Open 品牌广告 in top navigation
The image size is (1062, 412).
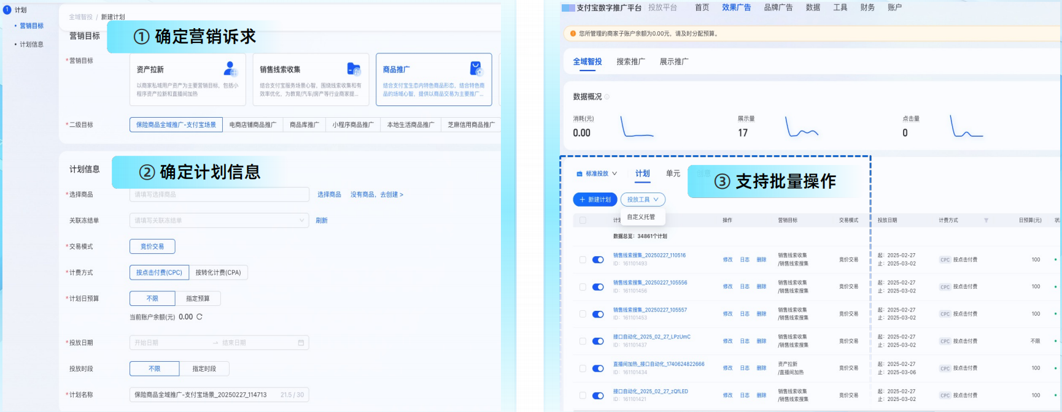pyautogui.click(x=778, y=7)
